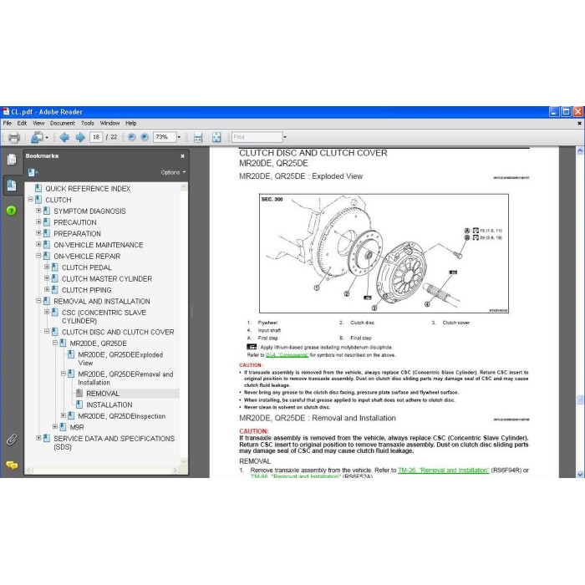Viewport: 585px width, 585px height.
Task: Follow the TM-26 Removal and Installation link
Action: point(443,471)
